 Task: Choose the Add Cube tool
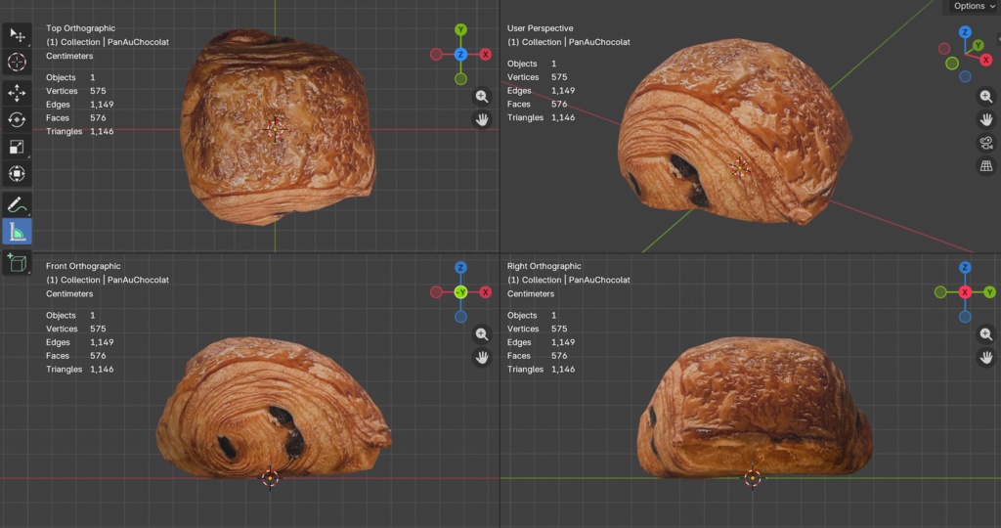17,262
